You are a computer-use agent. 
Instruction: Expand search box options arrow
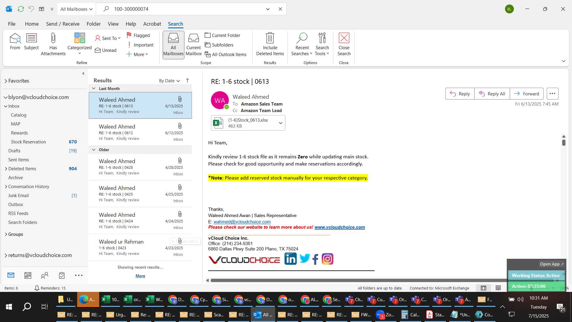click(268, 9)
